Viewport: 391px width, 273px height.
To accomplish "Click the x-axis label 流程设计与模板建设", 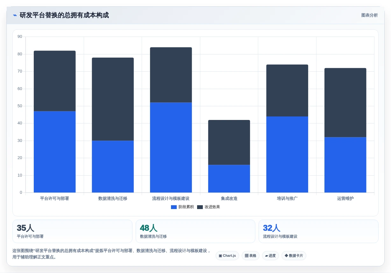I will (171, 199).
